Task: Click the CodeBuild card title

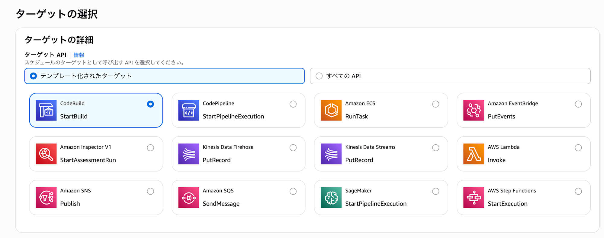Action: [x=72, y=103]
